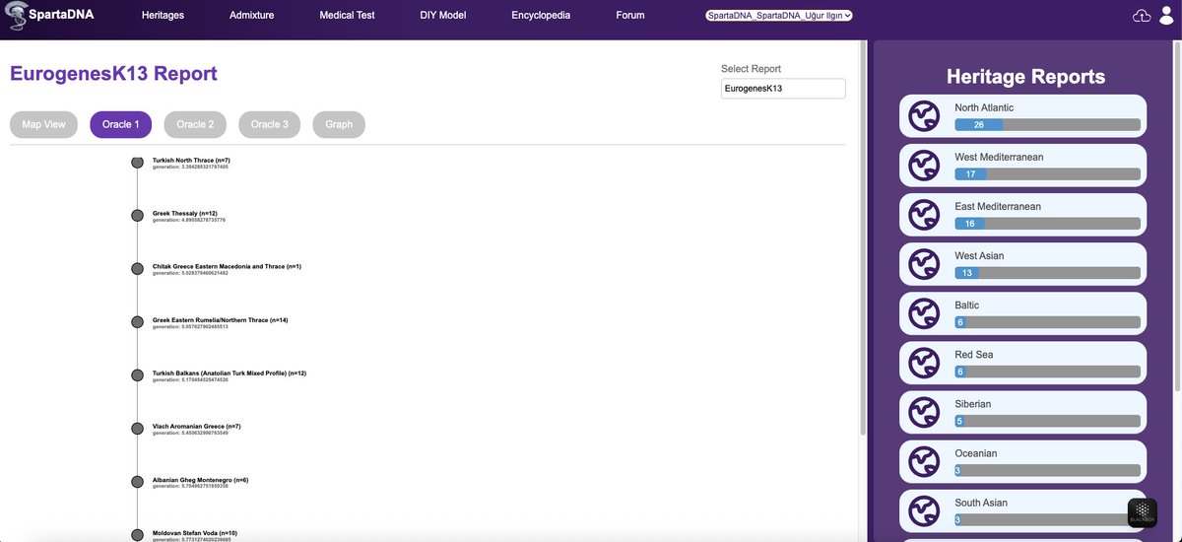
Task: Click the globe icon for East Mediterranean
Action: (x=924, y=215)
